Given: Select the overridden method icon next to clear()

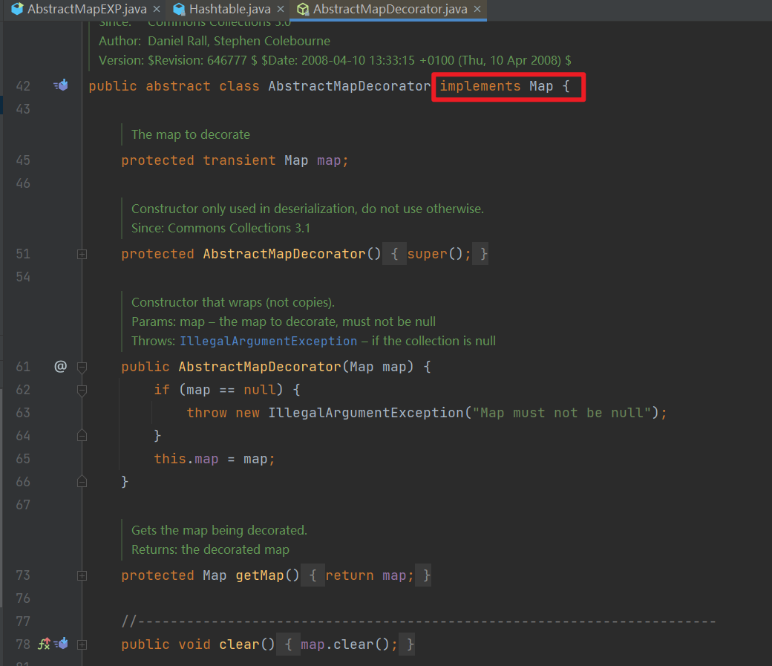Looking at the screenshot, I should [x=45, y=644].
